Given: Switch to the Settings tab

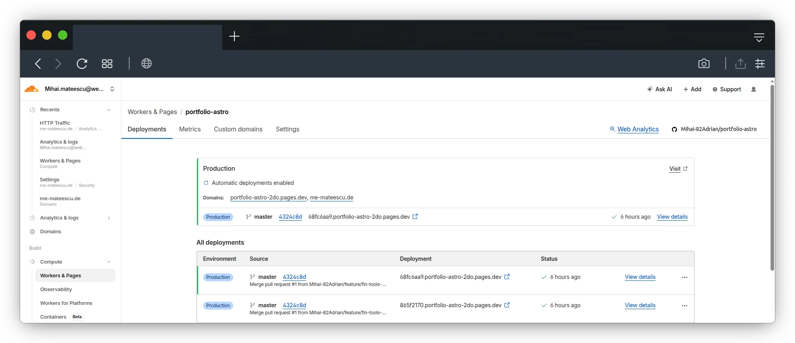Looking at the screenshot, I should [288, 129].
